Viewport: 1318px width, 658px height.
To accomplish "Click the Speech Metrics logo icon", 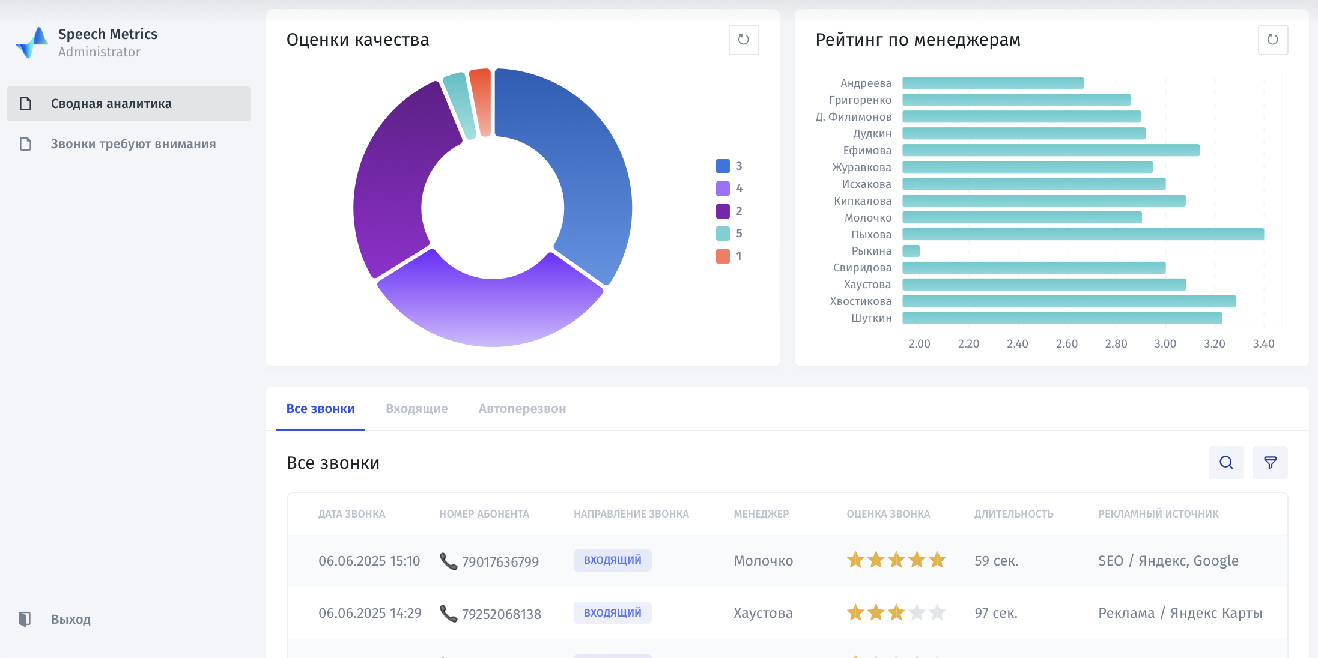I will [32, 43].
